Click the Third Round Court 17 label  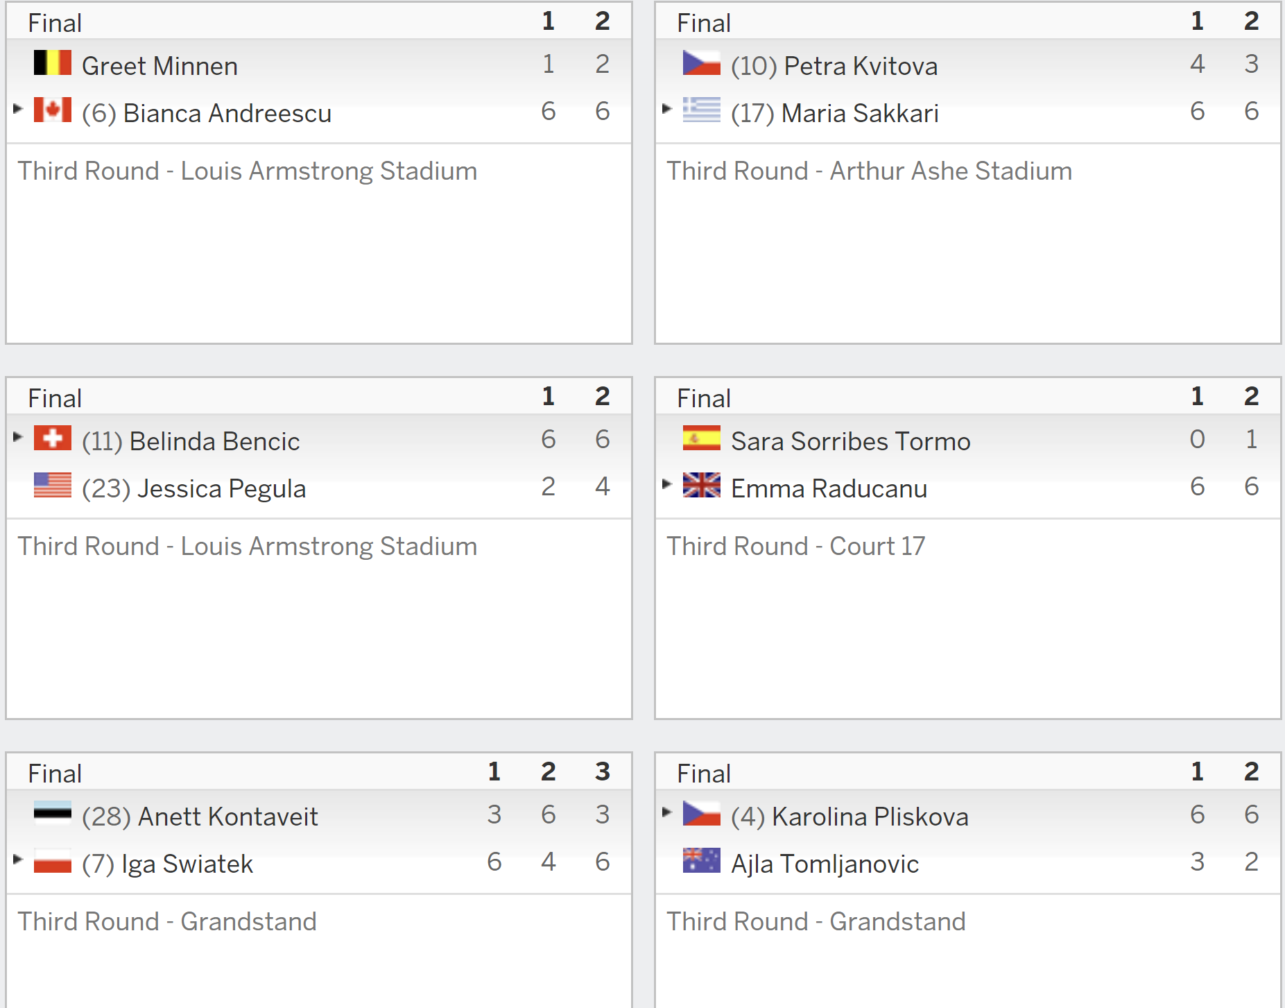tap(796, 546)
